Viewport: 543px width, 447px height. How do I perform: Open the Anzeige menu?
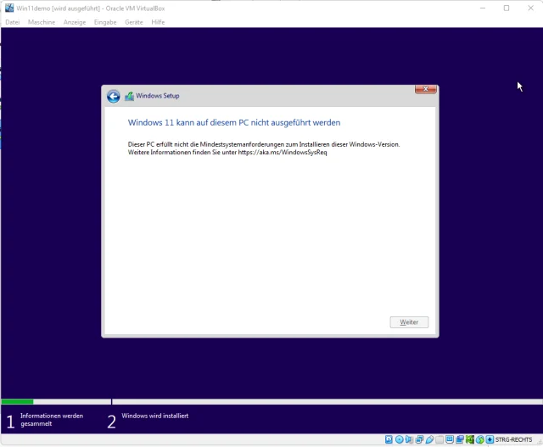tap(75, 22)
